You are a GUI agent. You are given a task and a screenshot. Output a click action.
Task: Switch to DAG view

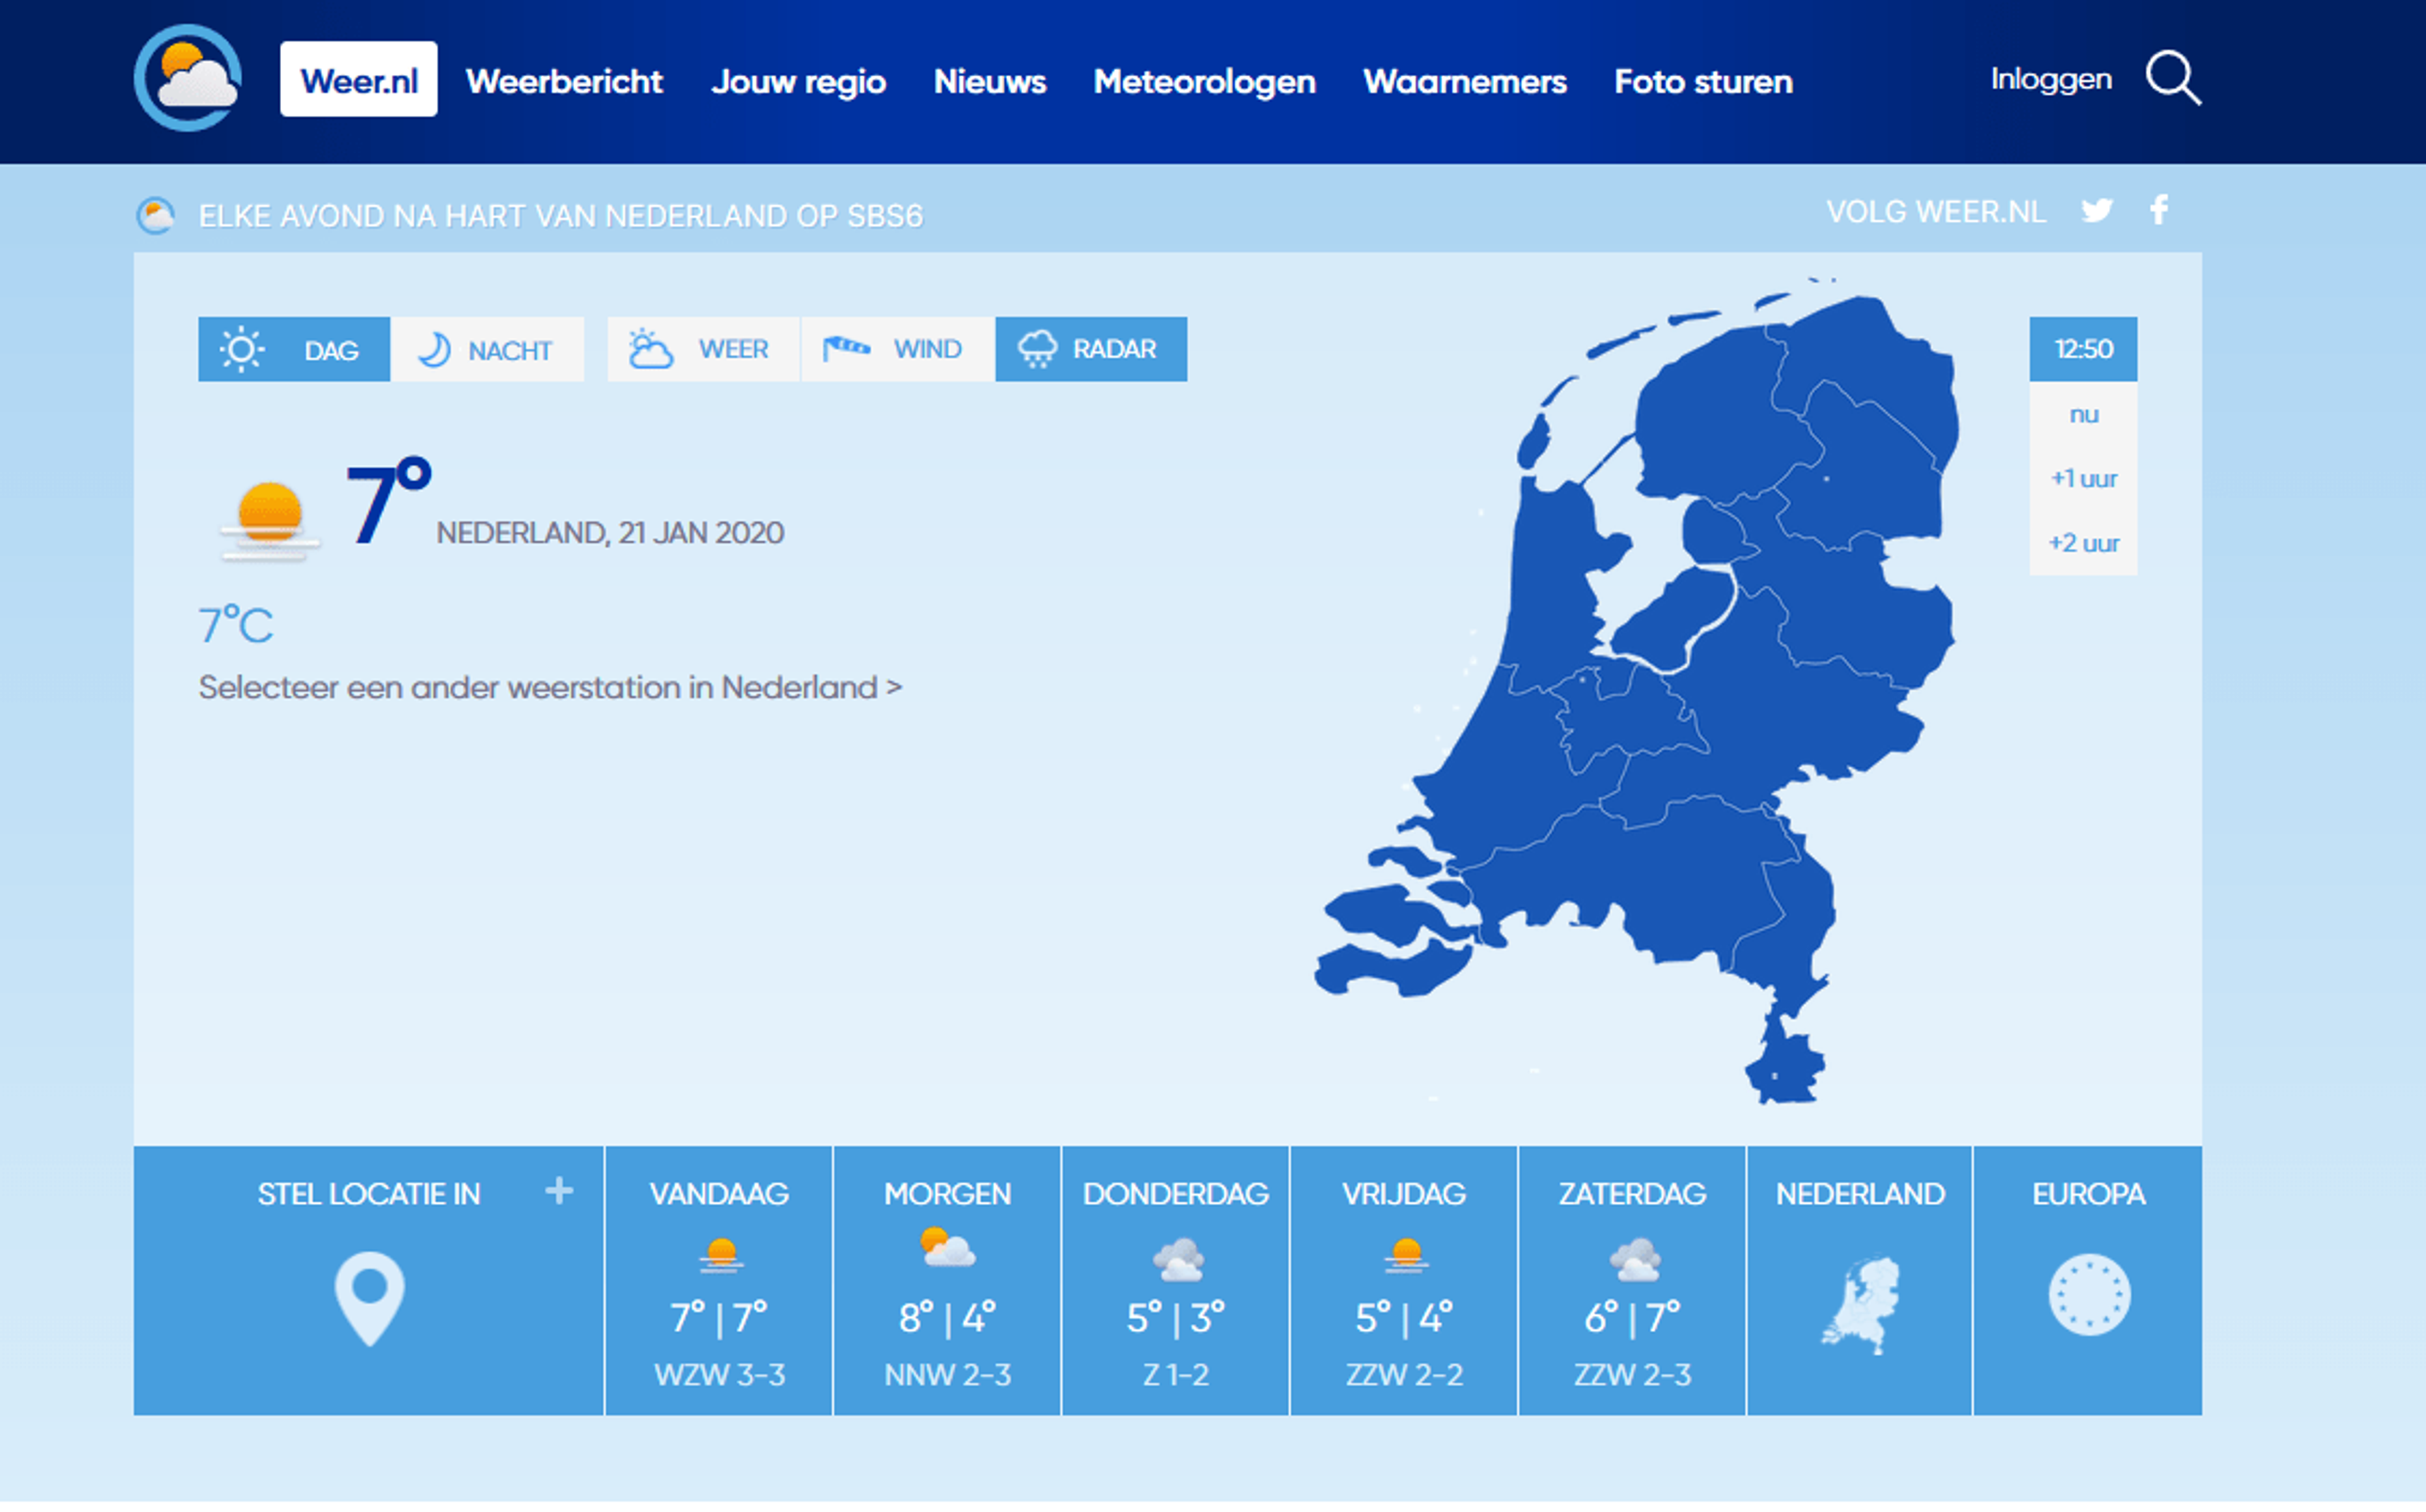coord(294,349)
